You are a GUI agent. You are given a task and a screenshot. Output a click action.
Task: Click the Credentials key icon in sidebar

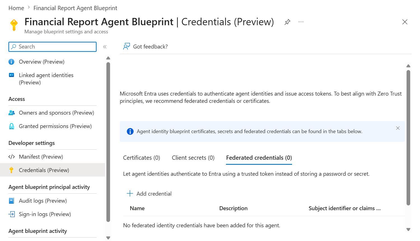(11, 170)
